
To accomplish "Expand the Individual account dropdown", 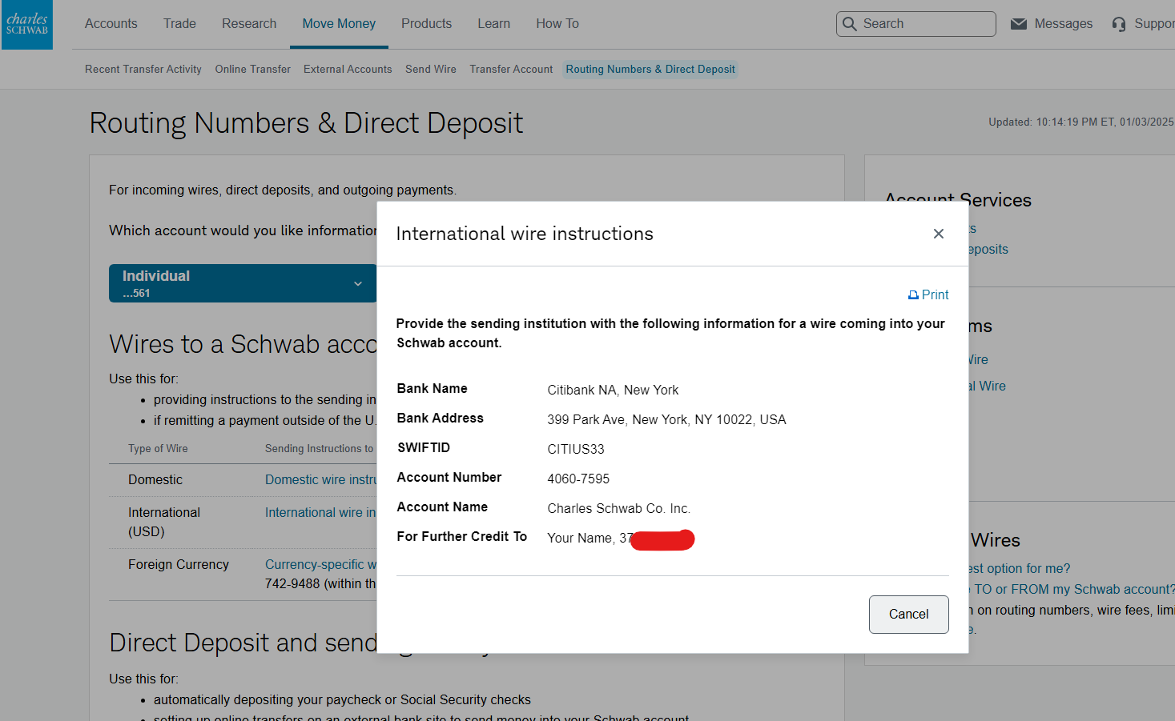I will [243, 283].
